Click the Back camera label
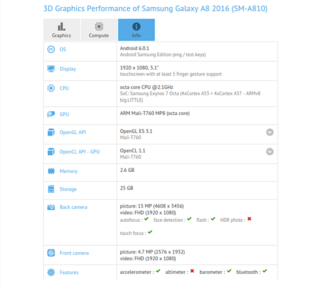320x287 pixels. click(74, 207)
